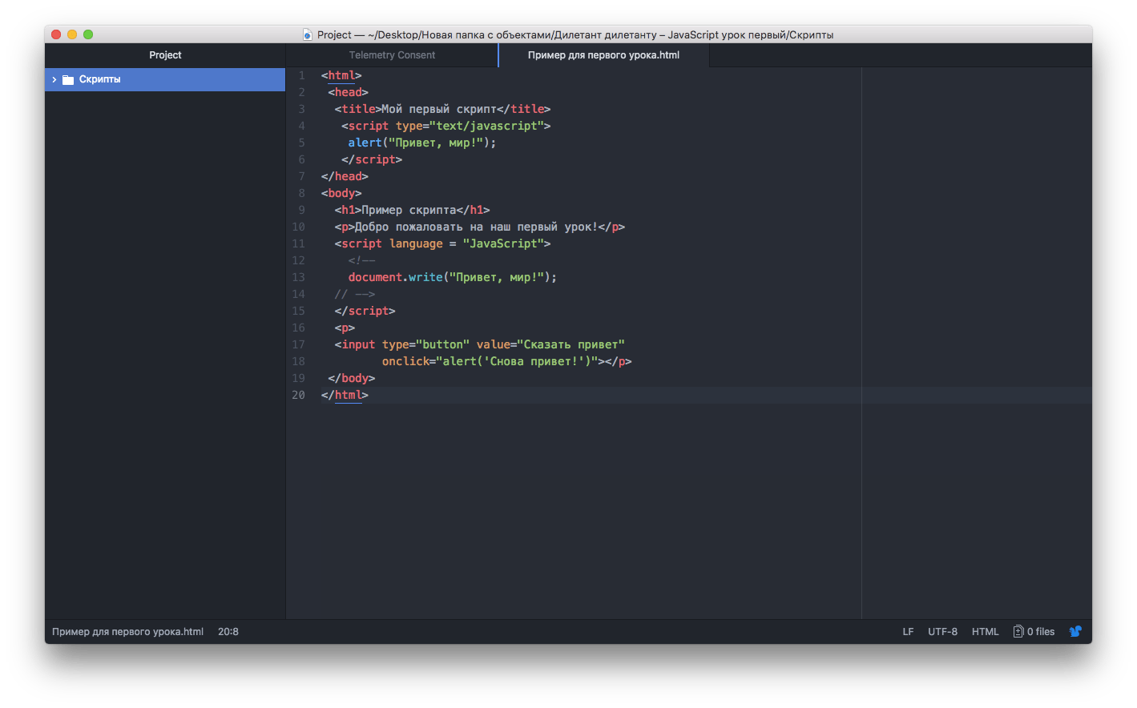Image resolution: width=1137 pixels, height=708 pixels.
Task: Click the document proxy icon in title bar
Action: (308, 34)
